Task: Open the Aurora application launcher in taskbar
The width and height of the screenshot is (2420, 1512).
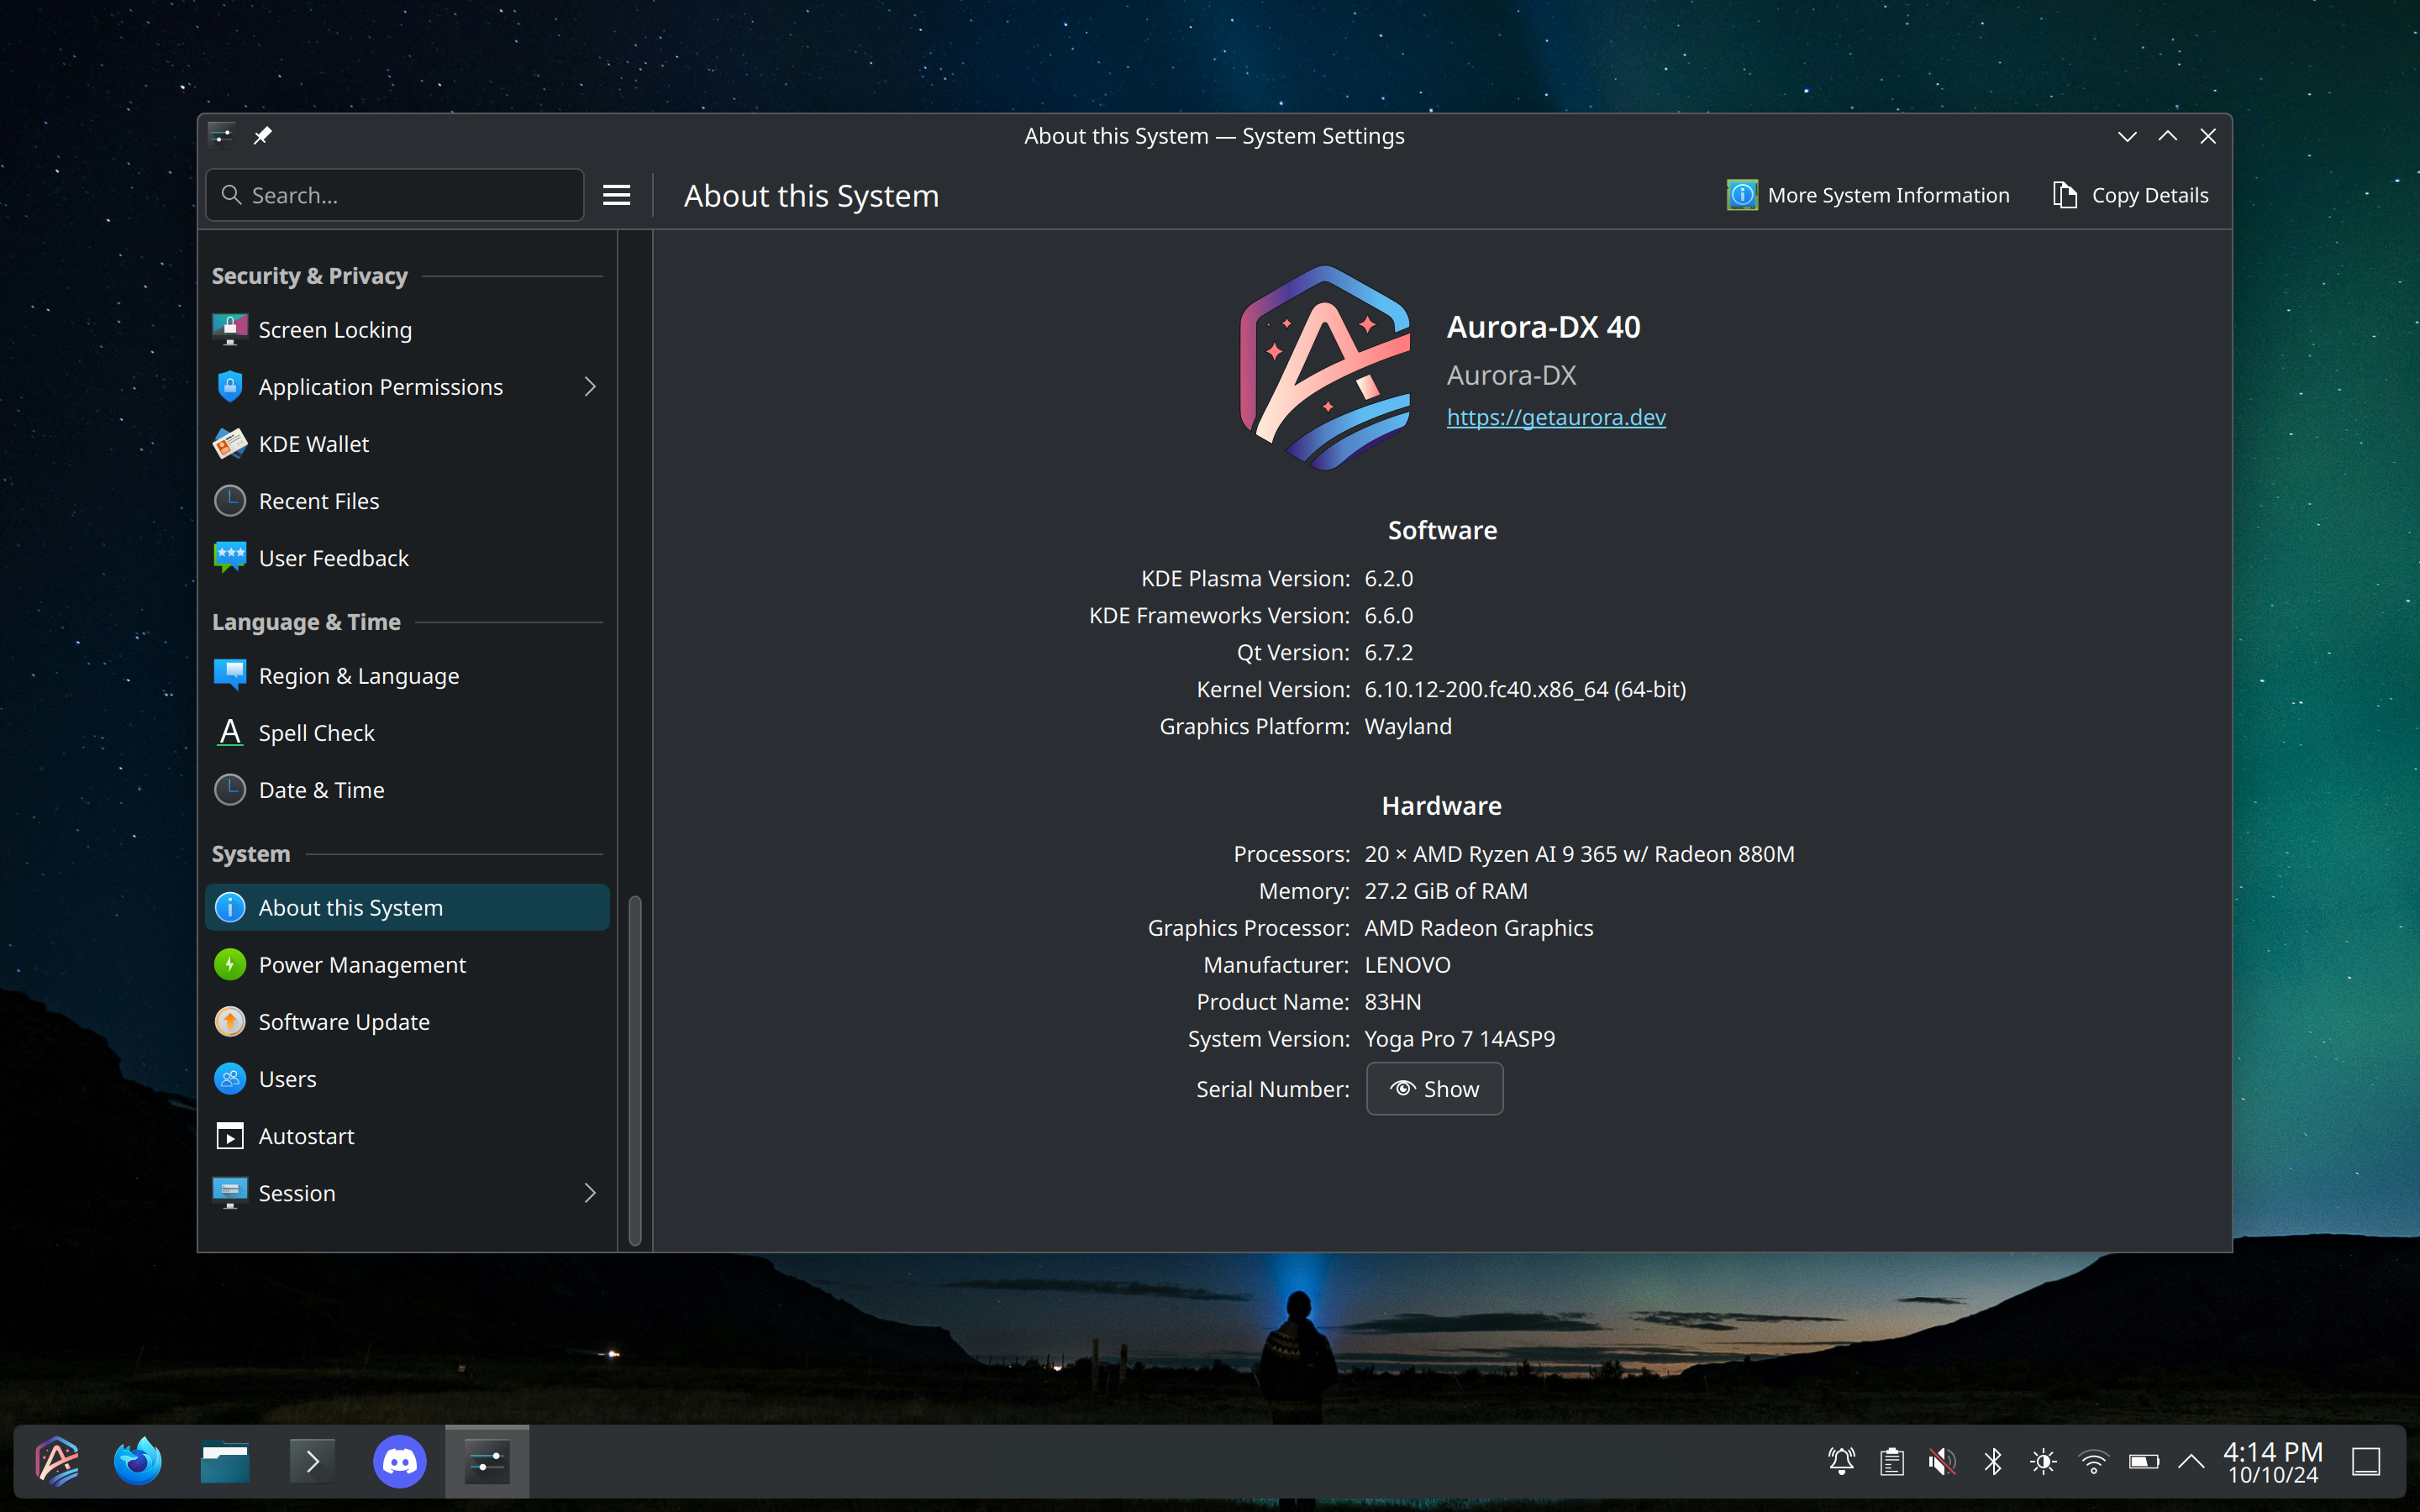Action: [x=57, y=1461]
